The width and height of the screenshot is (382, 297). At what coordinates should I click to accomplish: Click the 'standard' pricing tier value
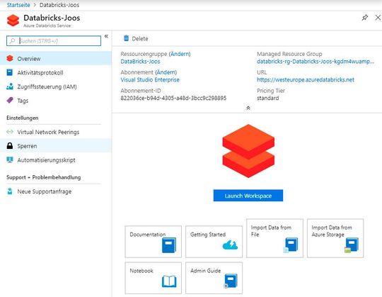pos(267,98)
